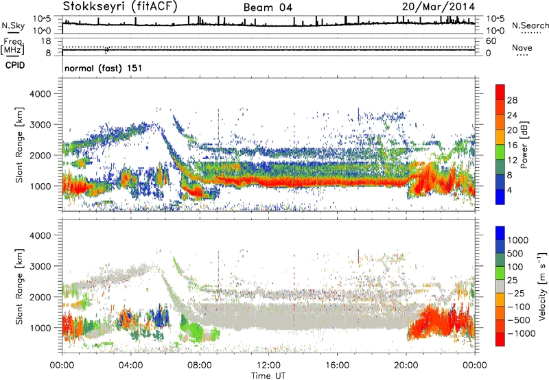Click the '3000' tick on the velocity panel
The width and height of the screenshot is (549, 380).
tap(40, 266)
